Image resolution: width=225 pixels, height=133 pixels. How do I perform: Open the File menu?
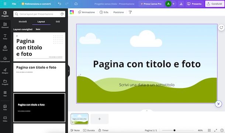click(14, 4)
